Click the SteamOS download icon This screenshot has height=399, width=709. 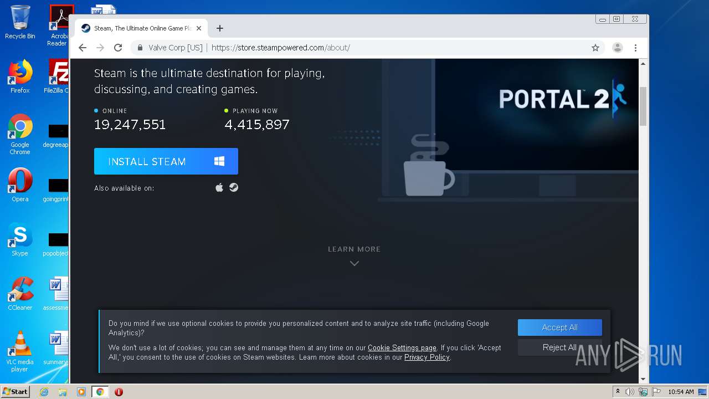pyautogui.click(x=234, y=187)
